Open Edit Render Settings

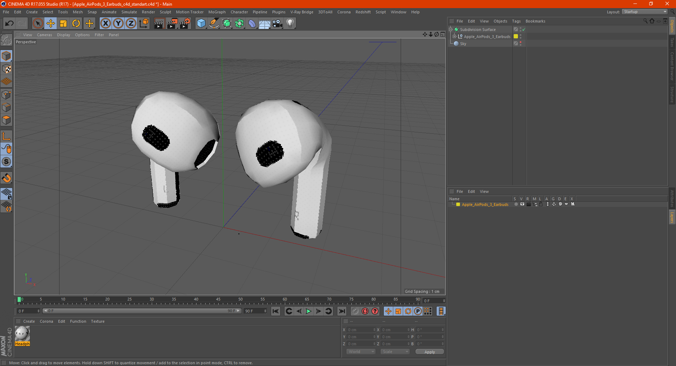[185, 24]
